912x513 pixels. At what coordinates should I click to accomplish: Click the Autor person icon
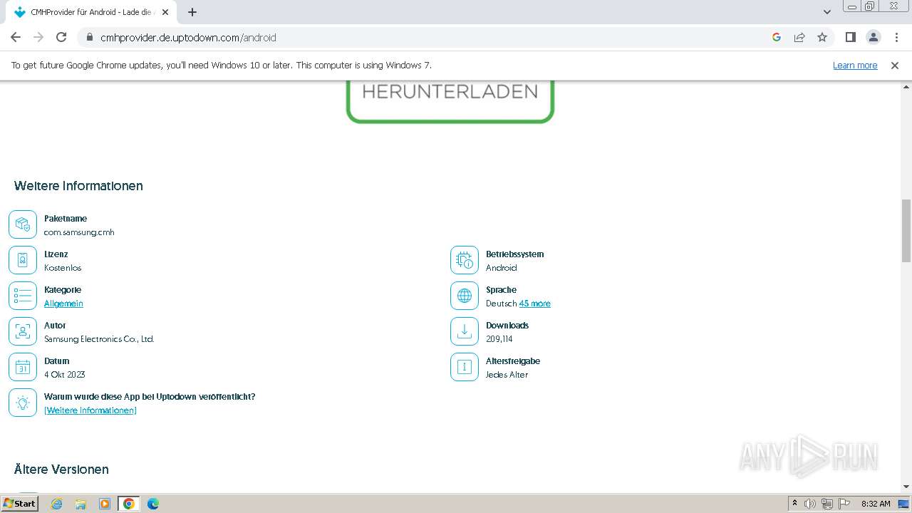pos(23,331)
